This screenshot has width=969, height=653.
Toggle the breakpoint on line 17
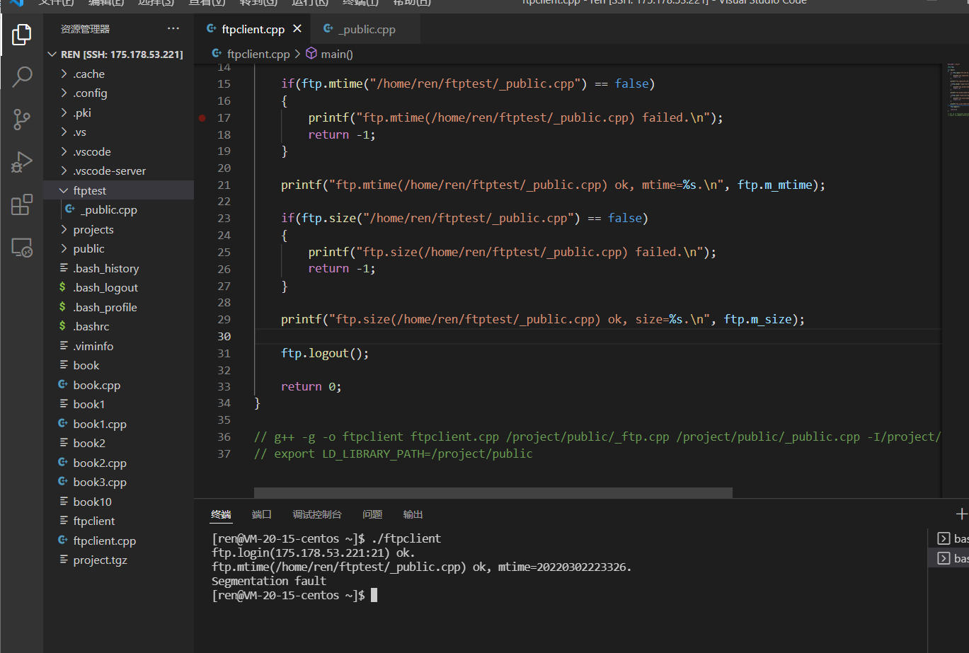[x=202, y=118]
